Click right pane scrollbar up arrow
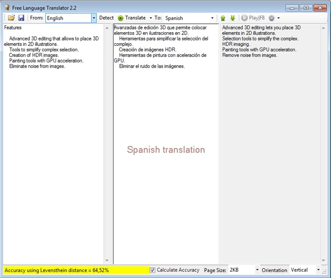The height and width of the screenshot is (278, 331). [x=323, y=28]
